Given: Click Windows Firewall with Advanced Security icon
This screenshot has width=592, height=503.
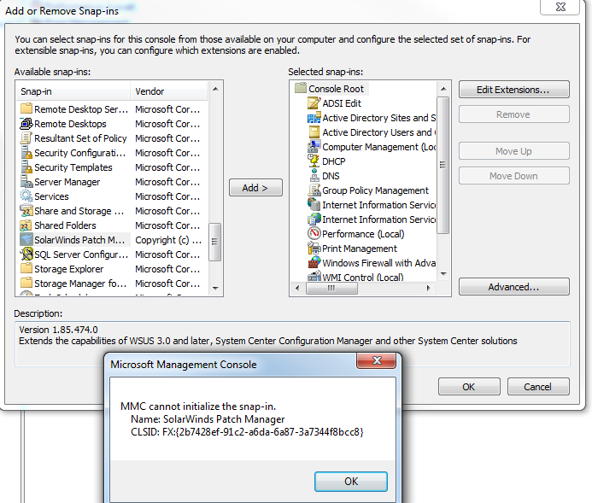Looking at the screenshot, I should pyautogui.click(x=314, y=263).
